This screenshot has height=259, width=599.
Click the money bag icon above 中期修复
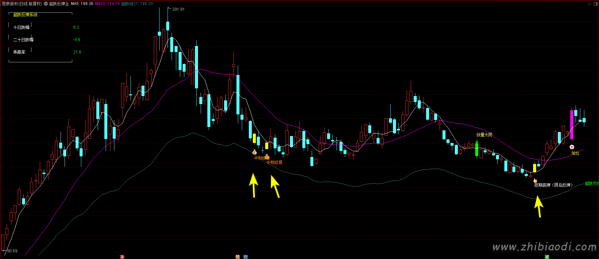[255, 152]
